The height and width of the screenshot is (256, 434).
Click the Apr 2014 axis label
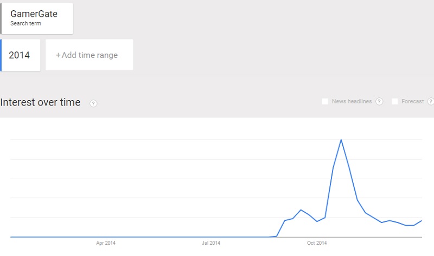pyautogui.click(x=106, y=243)
